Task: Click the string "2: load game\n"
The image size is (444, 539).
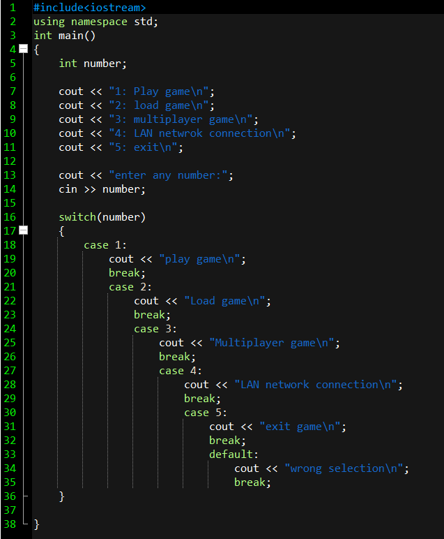Action: coord(159,105)
